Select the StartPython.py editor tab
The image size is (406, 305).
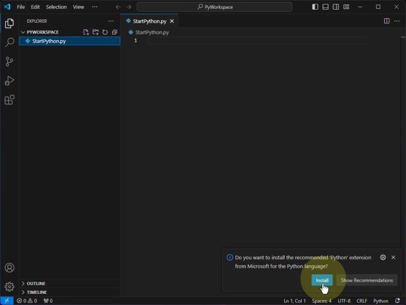[149, 21]
